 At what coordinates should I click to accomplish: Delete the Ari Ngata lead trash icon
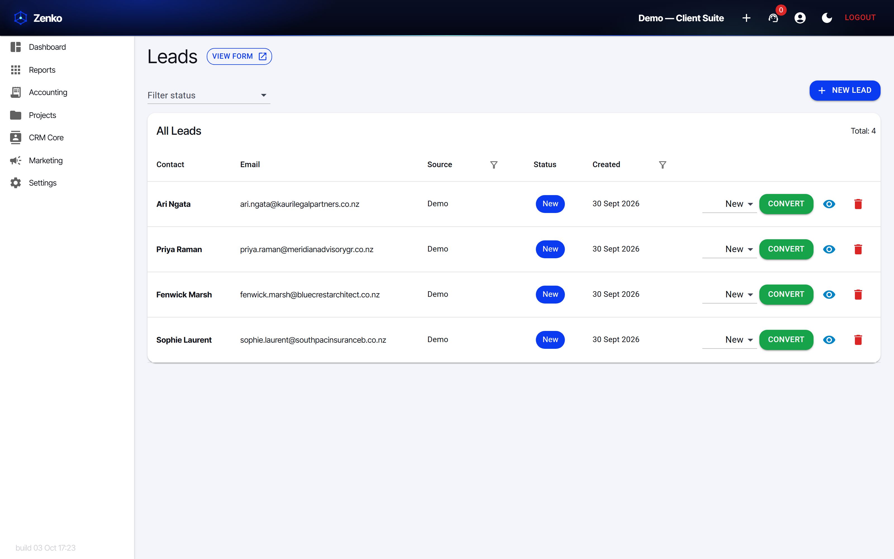(x=858, y=204)
